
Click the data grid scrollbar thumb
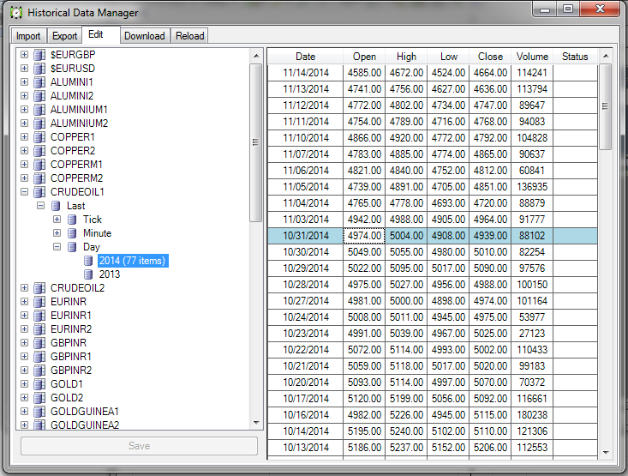[x=605, y=106]
